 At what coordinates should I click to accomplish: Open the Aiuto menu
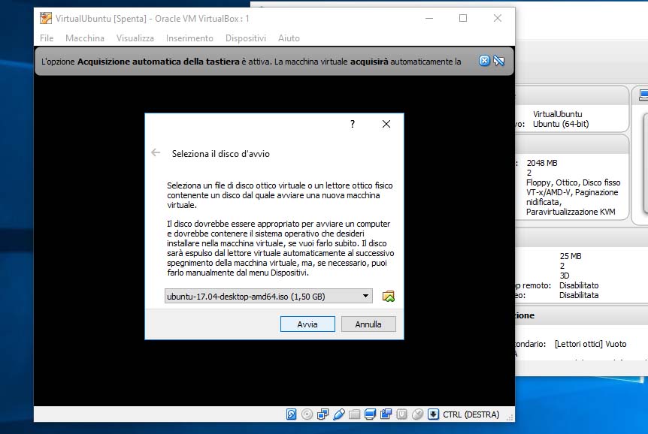289,38
